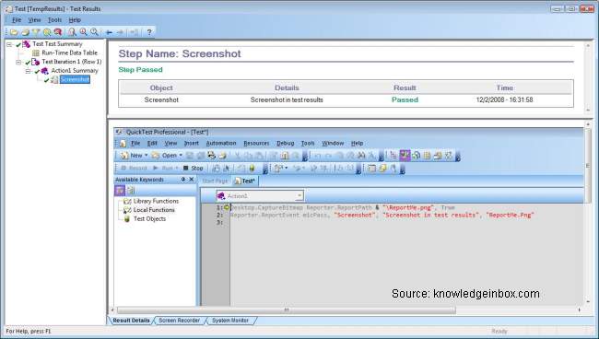Image resolution: width=599 pixels, height=339 pixels.
Task: Click the horizontal scrollbar under the screenshot pane
Action: click(x=287, y=310)
